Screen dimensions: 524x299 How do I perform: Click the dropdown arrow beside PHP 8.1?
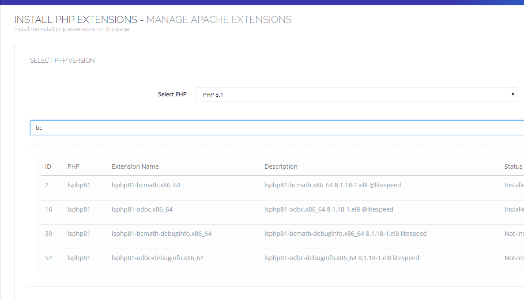coord(512,94)
